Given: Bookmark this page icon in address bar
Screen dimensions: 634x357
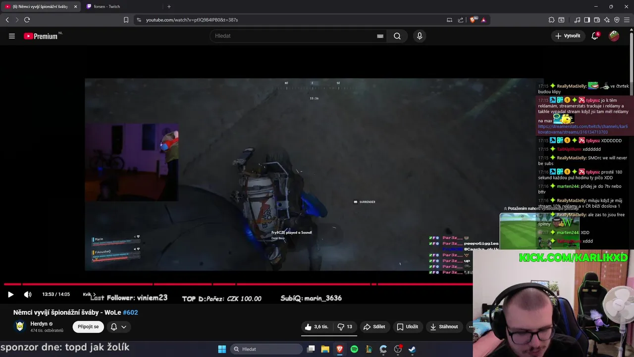Looking at the screenshot, I should tap(126, 20).
